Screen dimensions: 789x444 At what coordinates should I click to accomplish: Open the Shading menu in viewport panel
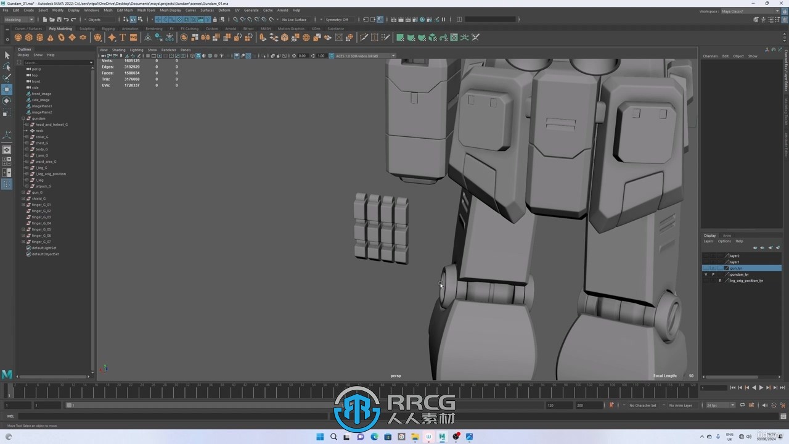click(118, 50)
